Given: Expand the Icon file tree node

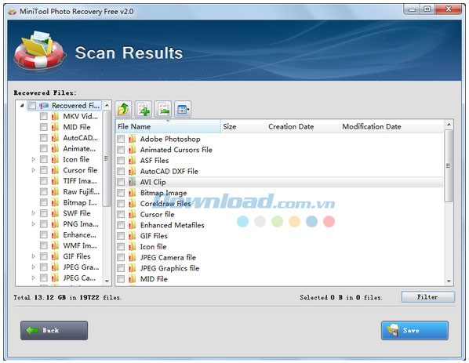Looking at the screenshot, I should [34, 159].
